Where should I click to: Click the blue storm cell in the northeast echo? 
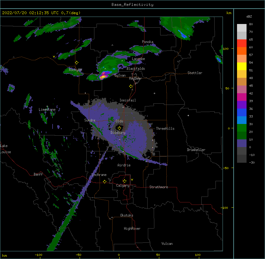tap(183, 34)
